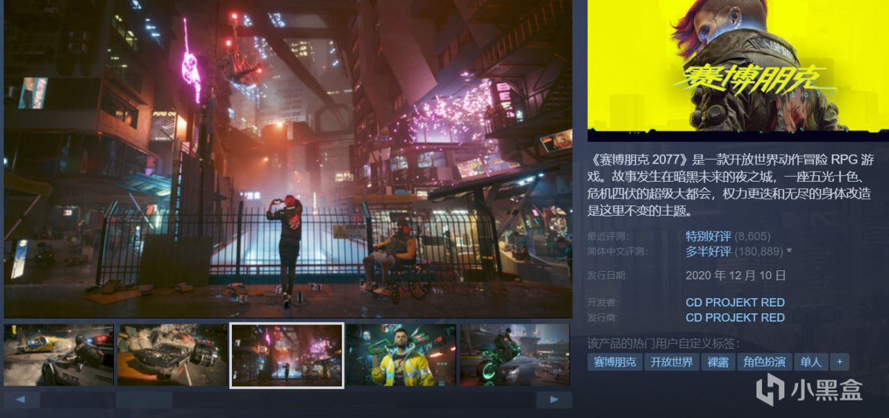Select the police car chase thumbnail
This screenshot has width=889, height=418.
58,355
